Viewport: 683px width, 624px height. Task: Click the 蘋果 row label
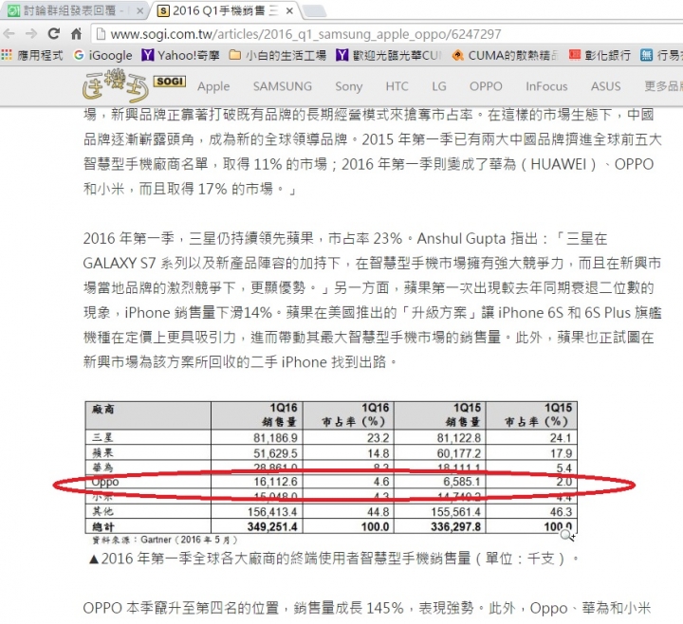coord(102,452)
